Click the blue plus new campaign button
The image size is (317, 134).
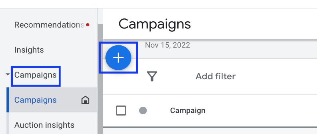[x=118, y=58]
